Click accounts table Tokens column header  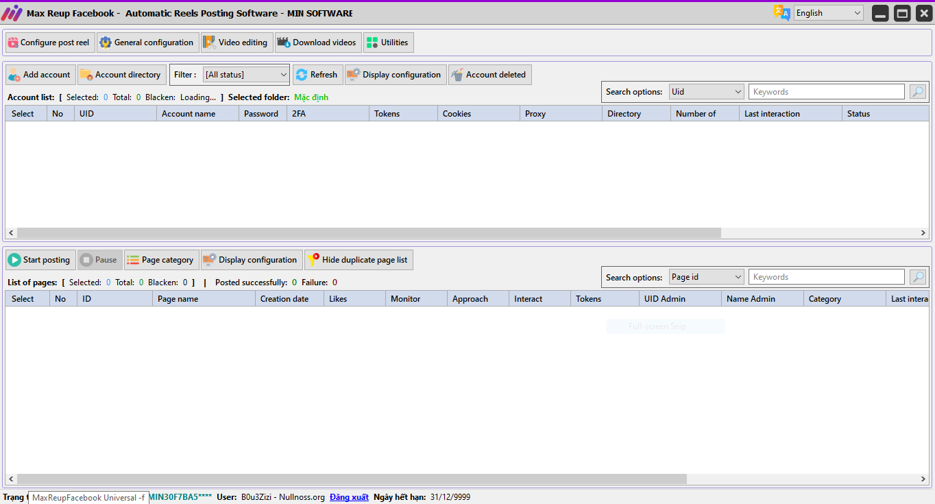[x=403, y=114]
